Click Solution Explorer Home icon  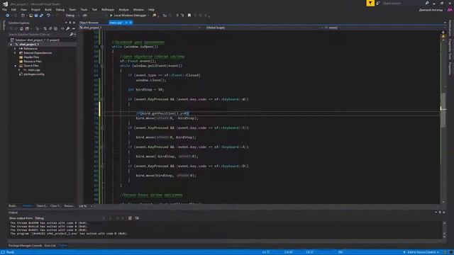(21, 28)
